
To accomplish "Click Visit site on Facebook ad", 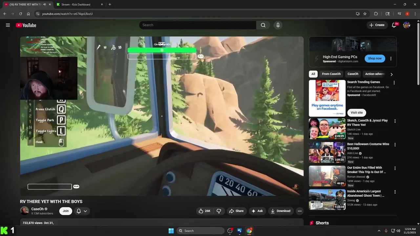I will tap(356, 113).
